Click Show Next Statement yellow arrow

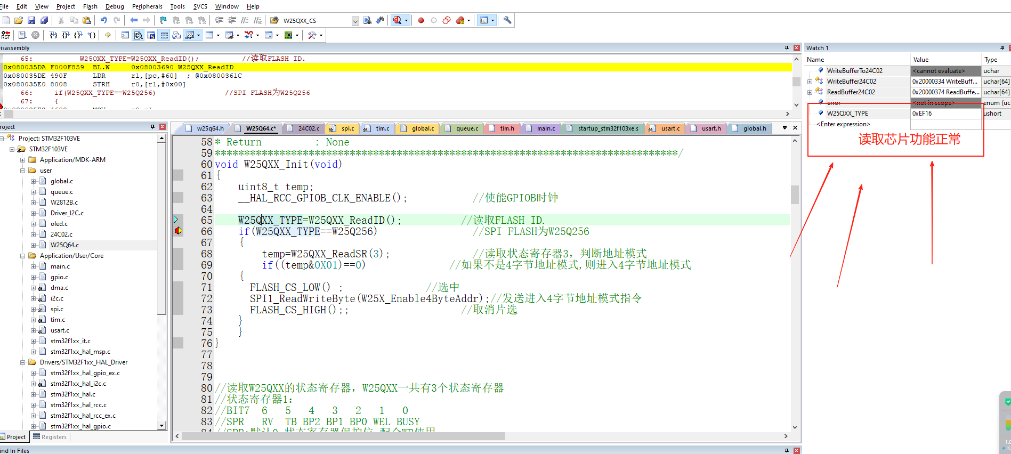(x=108, y=35)
